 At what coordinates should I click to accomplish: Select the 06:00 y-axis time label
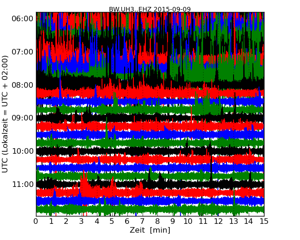(23, 19)
